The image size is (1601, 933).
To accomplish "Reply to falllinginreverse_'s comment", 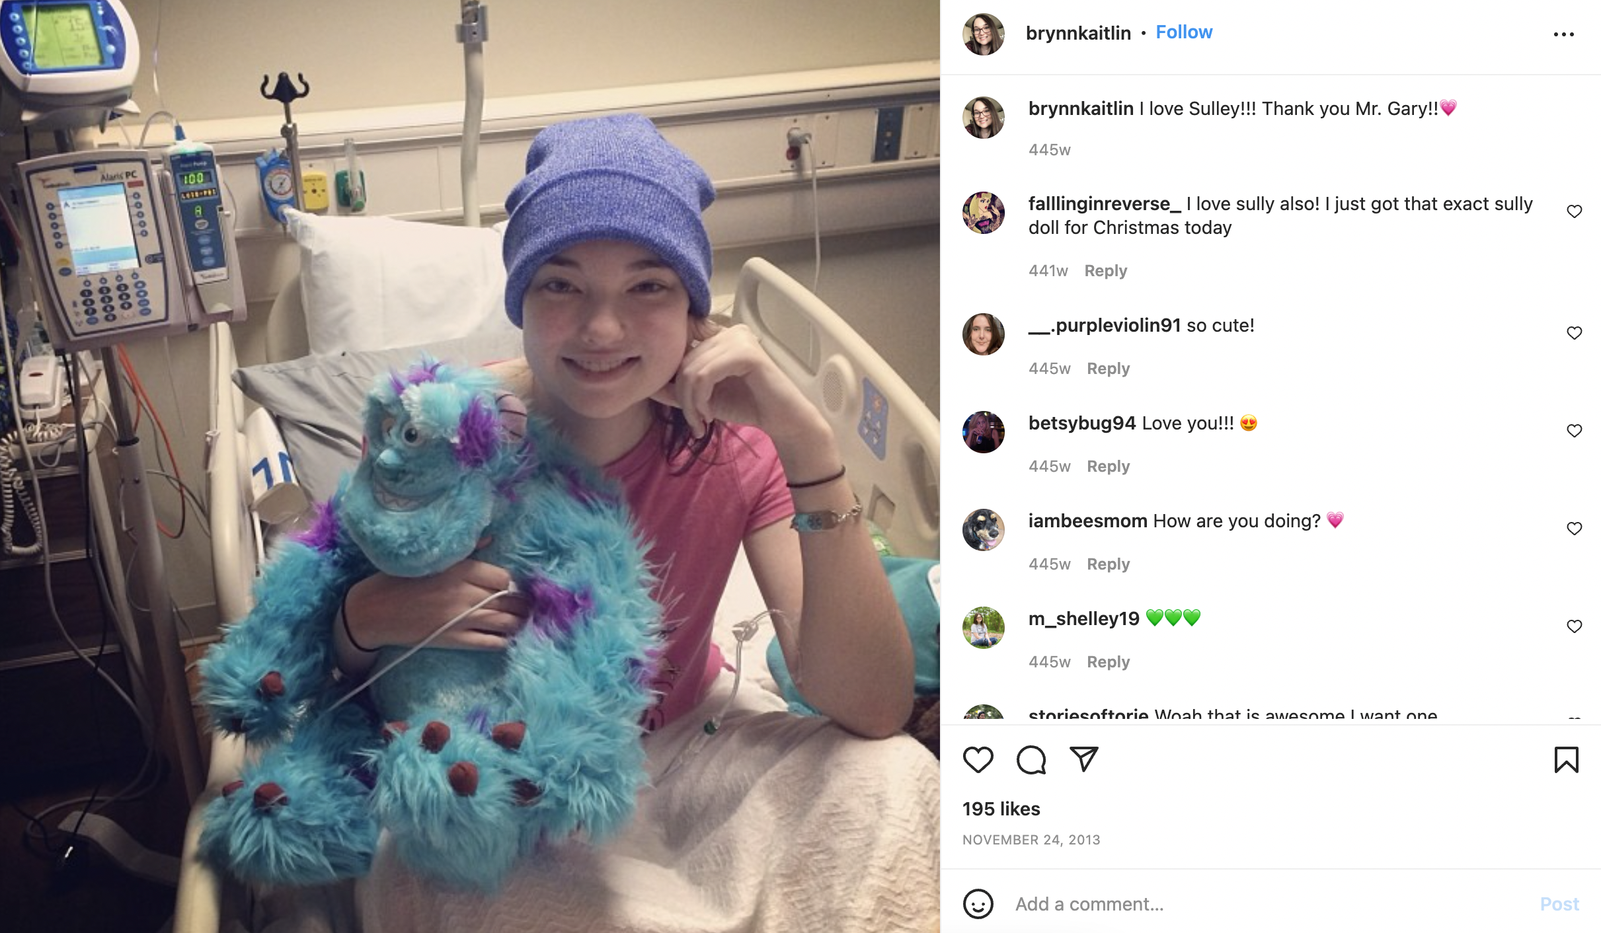I will [1106, 271].
